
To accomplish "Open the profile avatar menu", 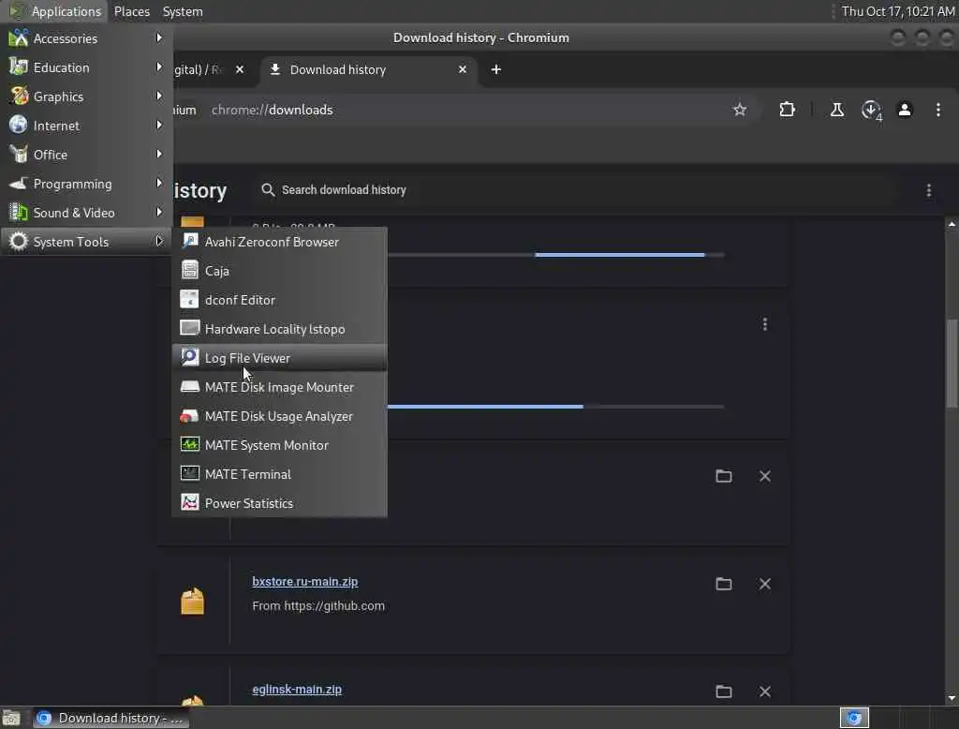I will (905, 110).
